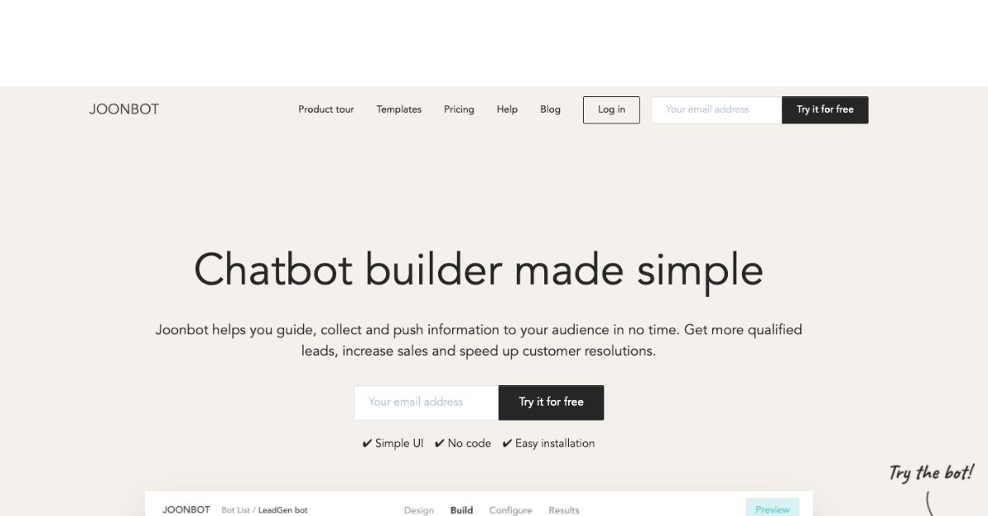Click the Simple UI checkmark label

tap(394, 444)
